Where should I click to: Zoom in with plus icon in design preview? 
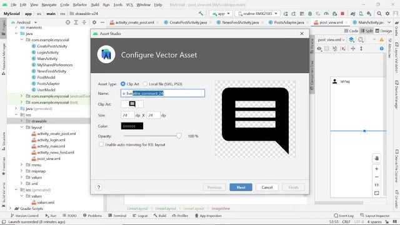376,169
